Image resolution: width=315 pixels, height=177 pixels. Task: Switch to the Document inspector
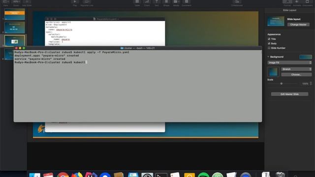tap(308, 3)
